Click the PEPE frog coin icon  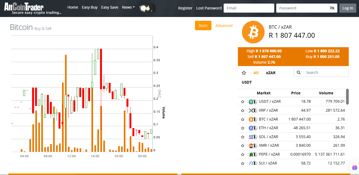[x=251, y=155]
